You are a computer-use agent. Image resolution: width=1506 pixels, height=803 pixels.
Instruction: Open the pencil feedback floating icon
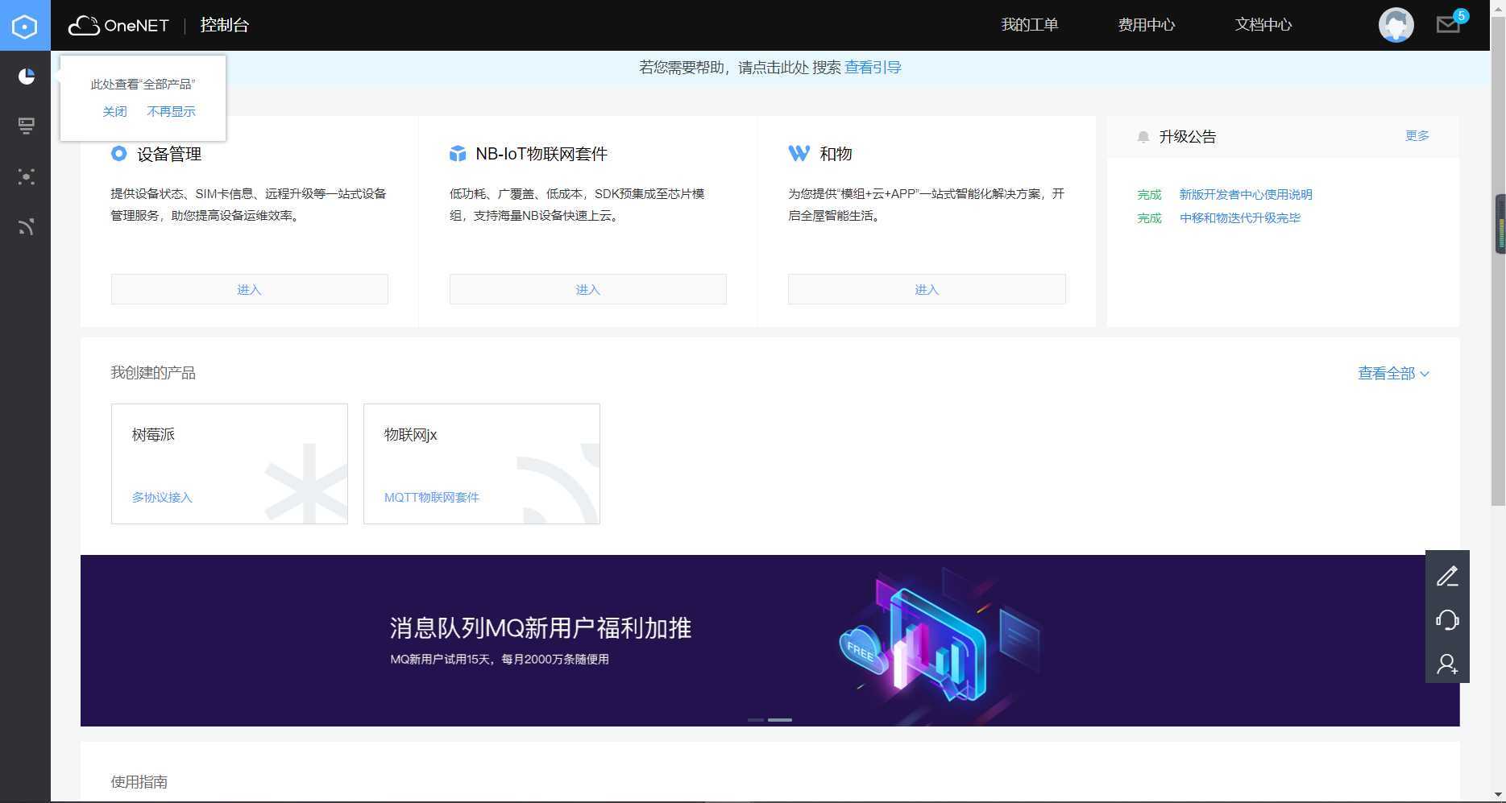tap(1447, 576)
